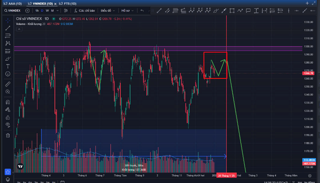This screenshot has height=183, width=320.
Task: Open the object tree layers icon
Action: pos(8,180)
